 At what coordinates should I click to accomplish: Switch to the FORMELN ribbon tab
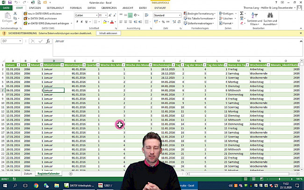pyautogui.click(x=75, y=8)
